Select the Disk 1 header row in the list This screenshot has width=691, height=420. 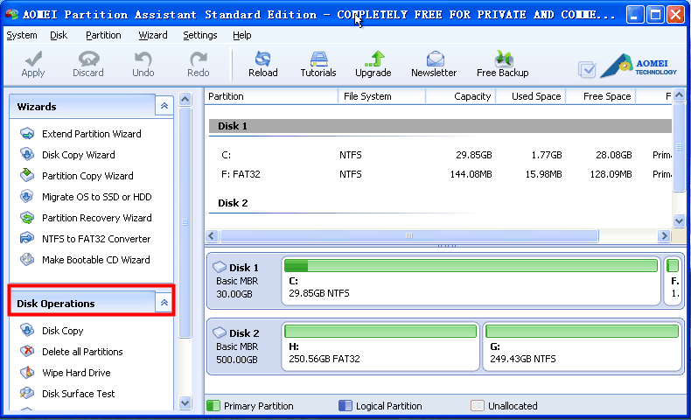coord(440,126)
